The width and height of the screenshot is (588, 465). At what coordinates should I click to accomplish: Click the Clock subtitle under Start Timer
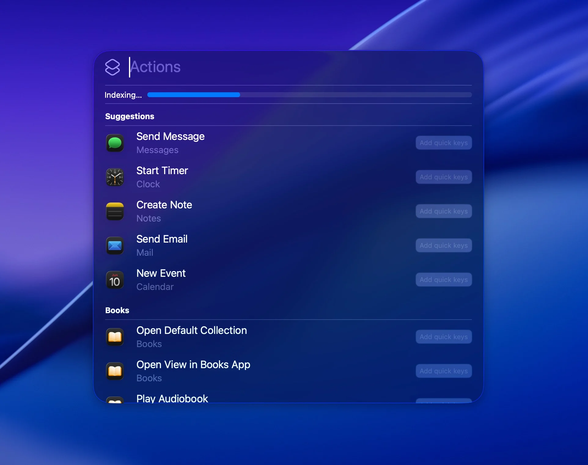tap(148, 184)
